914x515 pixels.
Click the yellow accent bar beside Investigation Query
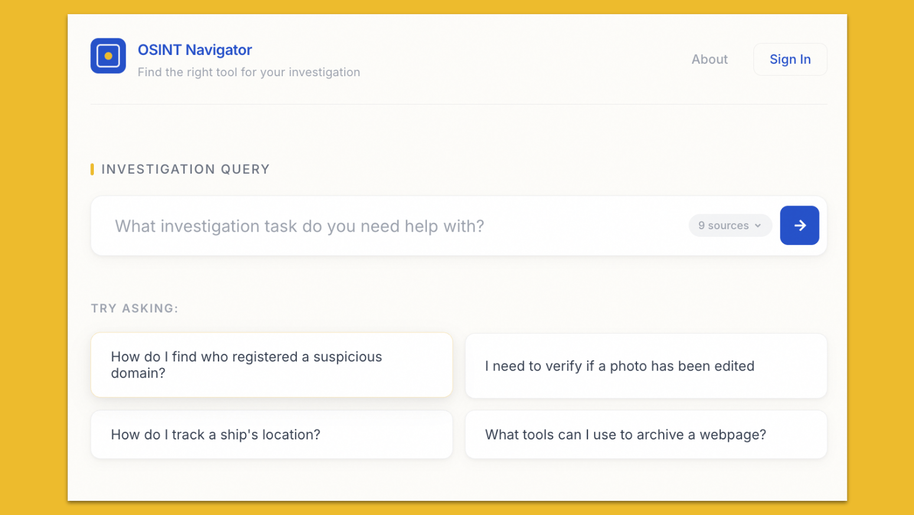[93, 169]
